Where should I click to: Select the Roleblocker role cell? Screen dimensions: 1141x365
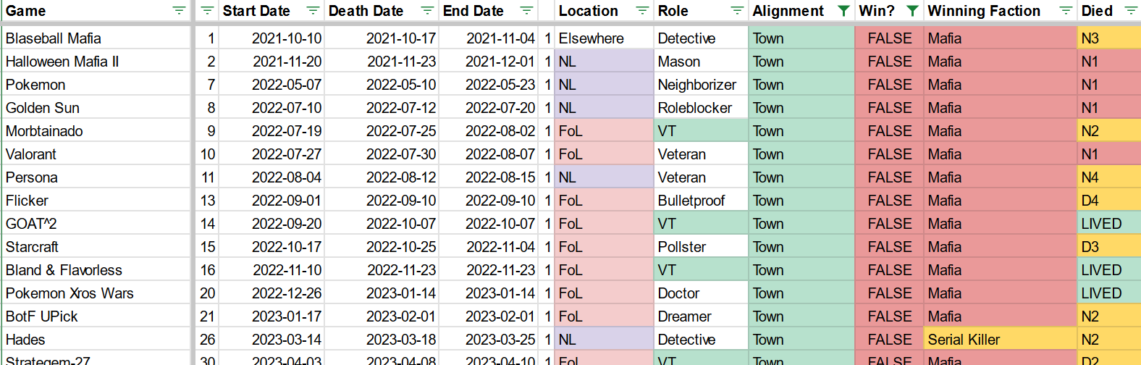point(701,108)
